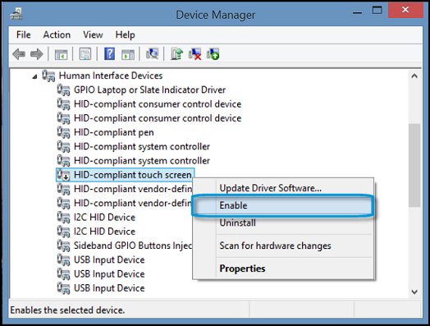Screen dimensions: 430x326
Task: Open the View menu
Action: click(x=93, y=34)
